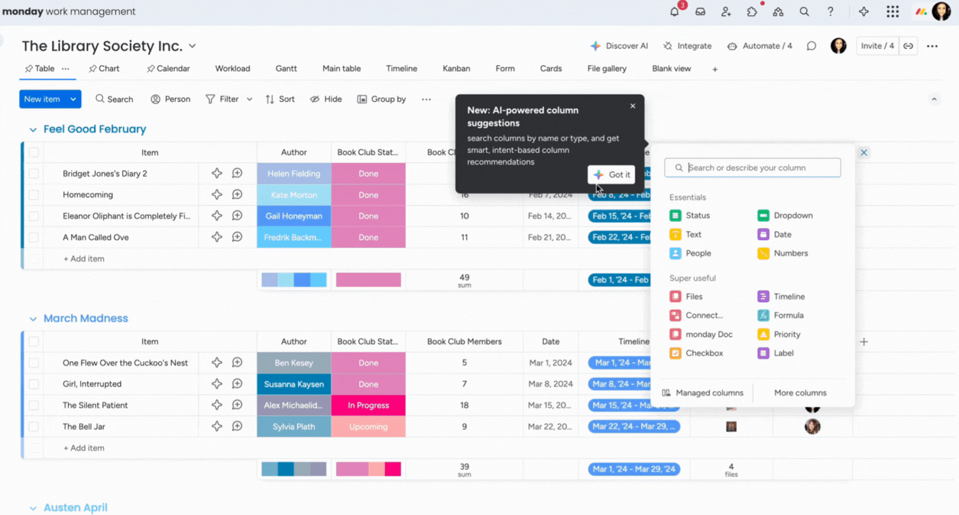
Task: Open the board discussion speech bubble icon
Action: coord(811,46)
